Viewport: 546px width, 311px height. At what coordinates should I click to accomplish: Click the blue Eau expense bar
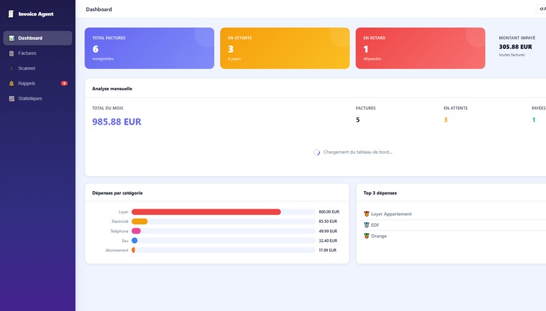click(x=134, y=241)
